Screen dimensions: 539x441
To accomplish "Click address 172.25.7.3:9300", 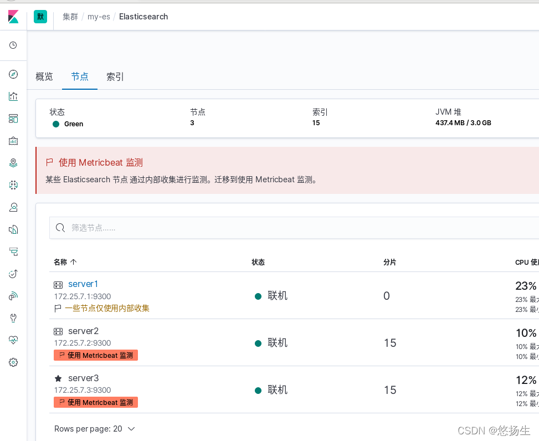I will point(83,390).
